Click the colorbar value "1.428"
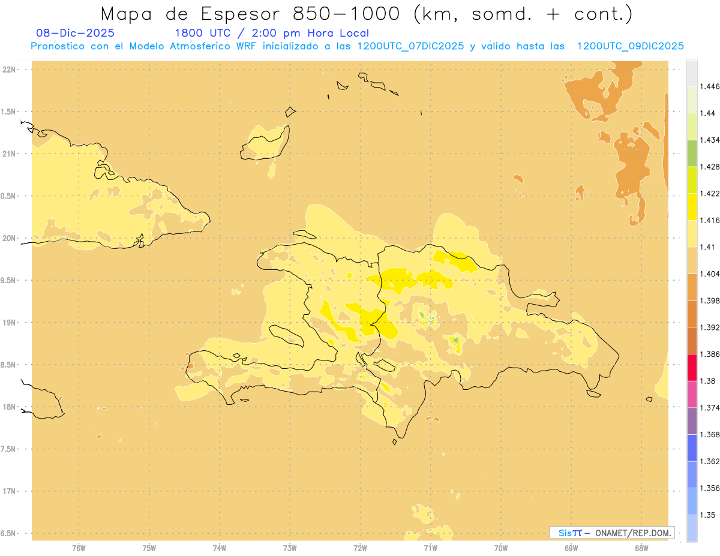Image resolution: width=720 pixels, height=556 pixels. 710,167
